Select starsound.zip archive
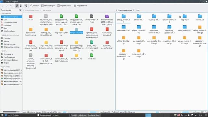This screenshot has height=117, width=208. 77,57
